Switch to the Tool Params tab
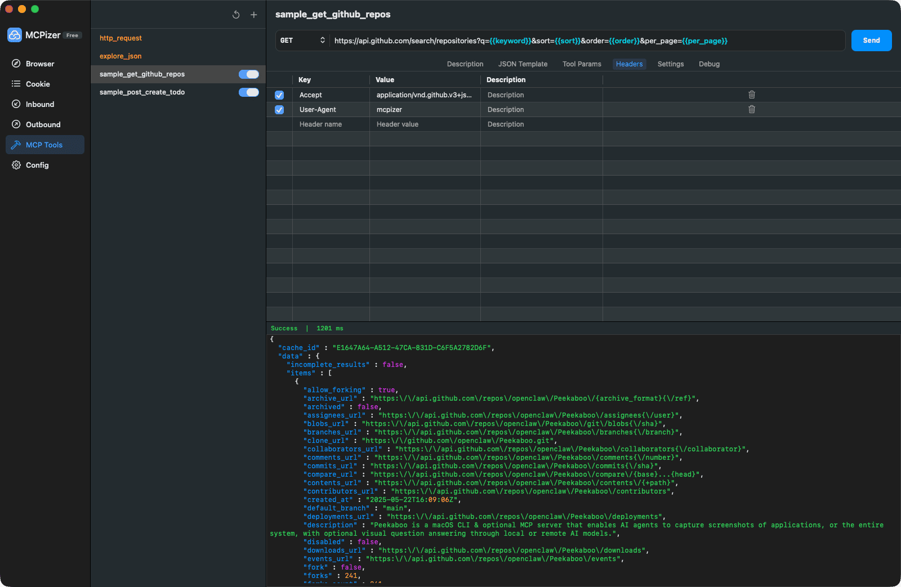Viewport: 901px width, 587px height. point(582,64)
